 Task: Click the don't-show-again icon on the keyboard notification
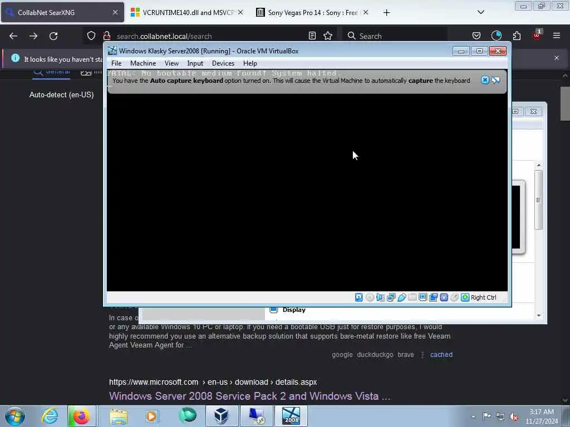coord(495,80)
